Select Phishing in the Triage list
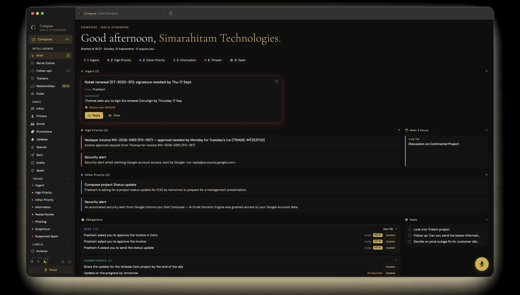The image size is (520, 295). (x=41, y=222)
